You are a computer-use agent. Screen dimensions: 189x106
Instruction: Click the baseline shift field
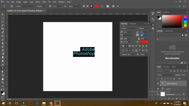click(x=127, y=42)
